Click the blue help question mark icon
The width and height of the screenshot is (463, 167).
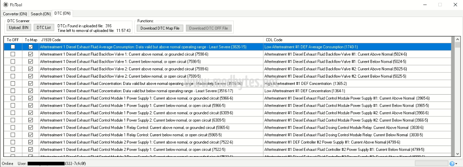[x=452, y=163]
